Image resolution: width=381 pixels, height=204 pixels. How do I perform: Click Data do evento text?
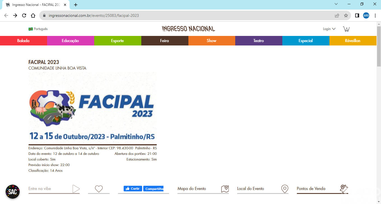64,154
